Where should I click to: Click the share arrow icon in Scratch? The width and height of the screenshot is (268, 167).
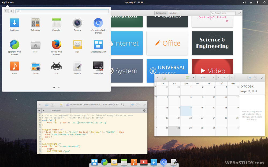pyautogui.click(x=132, y=105)
